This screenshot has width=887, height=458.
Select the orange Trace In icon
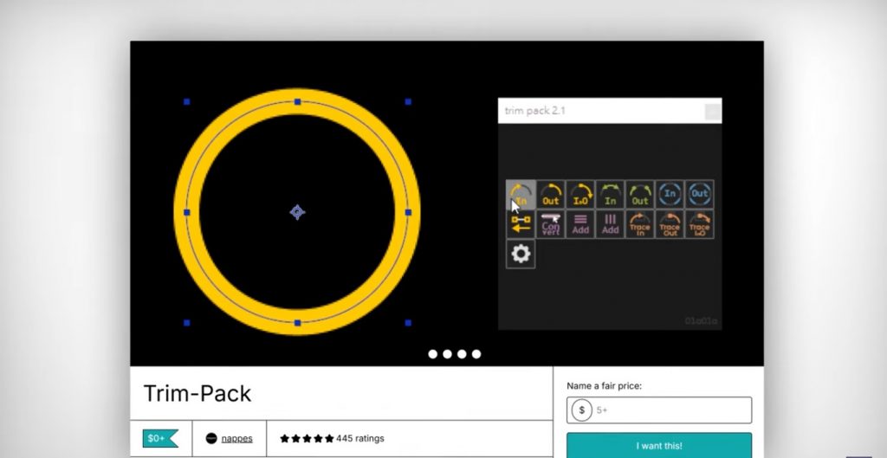[640, 224]
